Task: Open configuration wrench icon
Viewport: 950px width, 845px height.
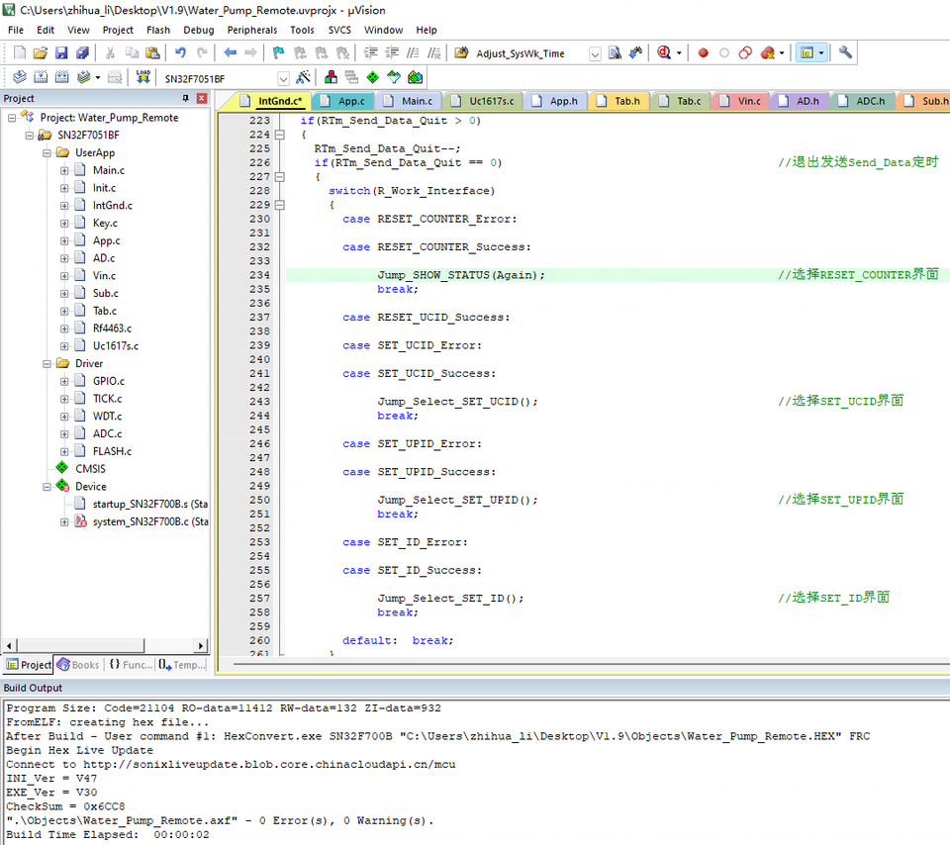Action: click(x=845, y=52)
